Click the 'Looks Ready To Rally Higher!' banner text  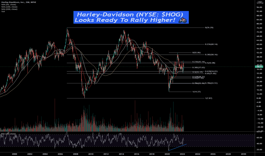pyautogui.click(x=125, y=20)
